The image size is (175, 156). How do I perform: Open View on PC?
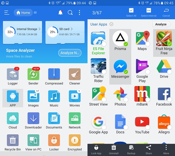point(33,143)
